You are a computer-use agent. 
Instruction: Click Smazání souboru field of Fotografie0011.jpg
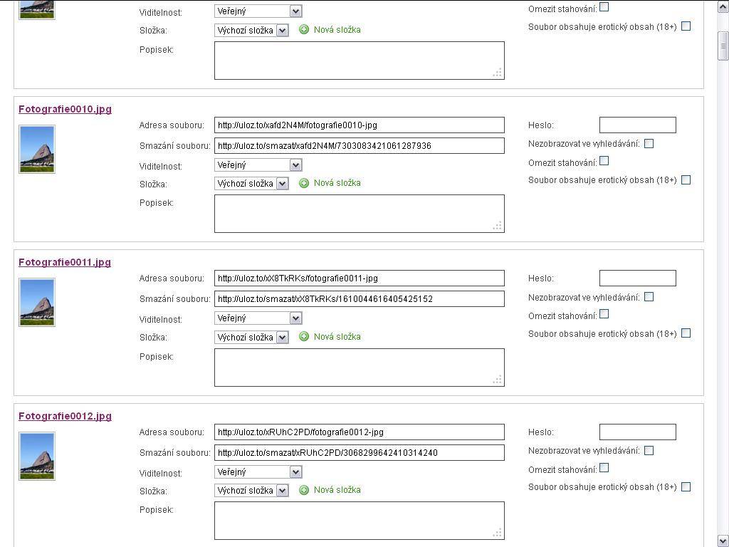pos(360,298)
